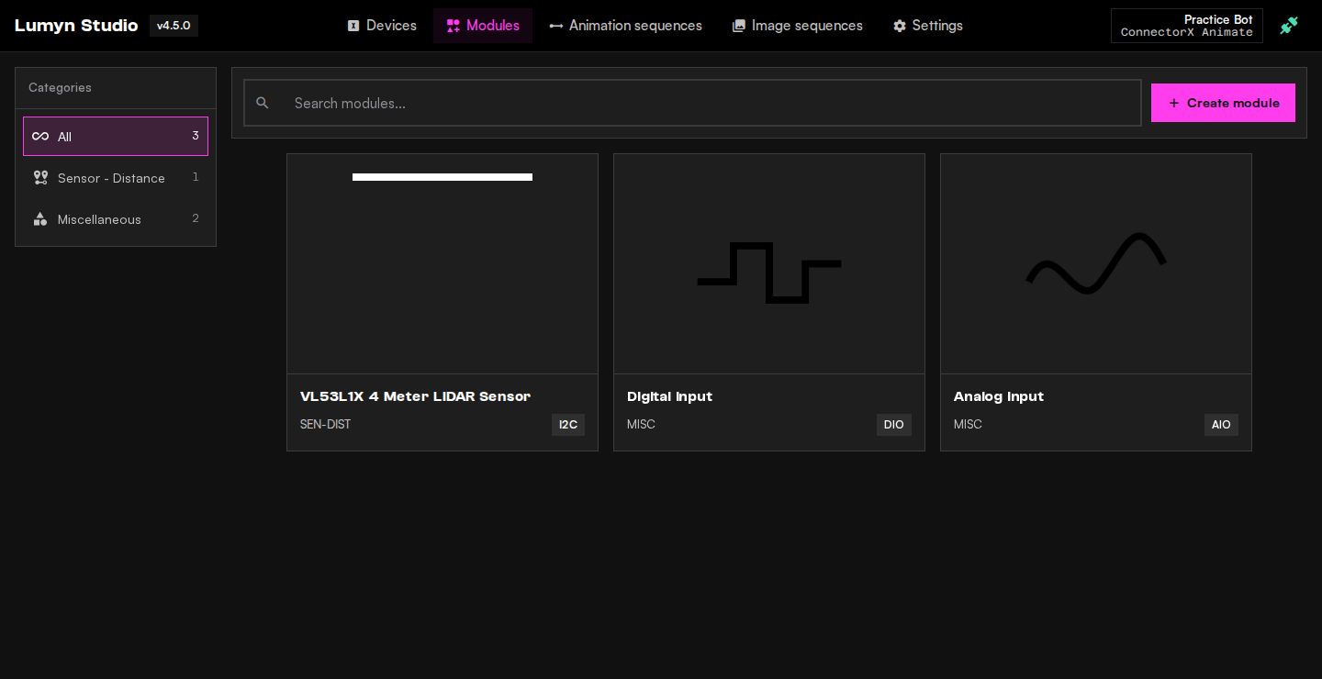This screenshot has width=1322, height=679.
Task: Filter by the Miscellaneous category
Action: [116, 218]
